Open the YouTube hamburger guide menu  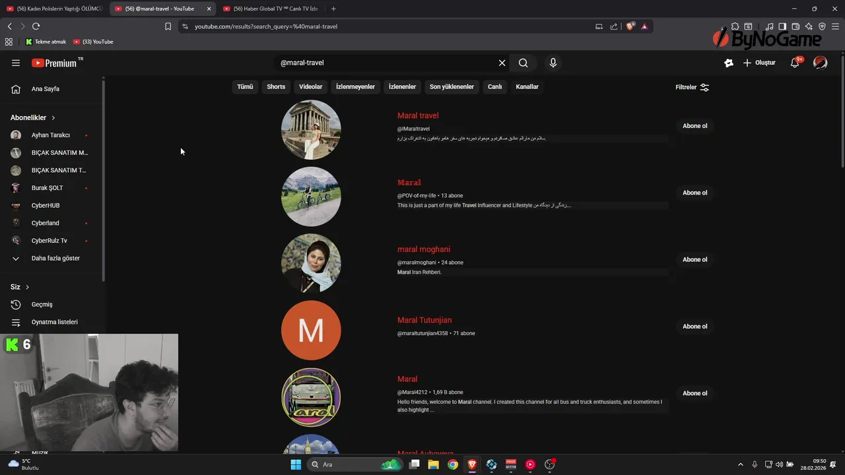16,63
